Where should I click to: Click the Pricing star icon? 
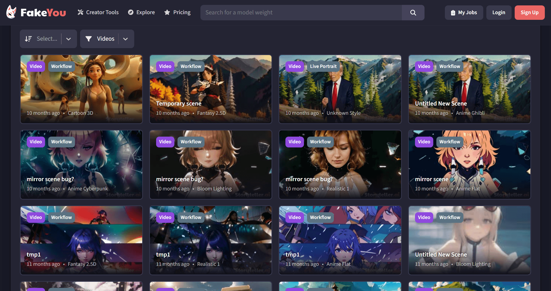click(x=167, y=12)
